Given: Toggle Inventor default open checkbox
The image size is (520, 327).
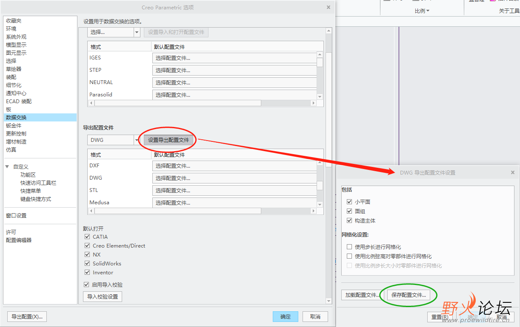Looking at the screenshot, I should click(x=87, y=273).
